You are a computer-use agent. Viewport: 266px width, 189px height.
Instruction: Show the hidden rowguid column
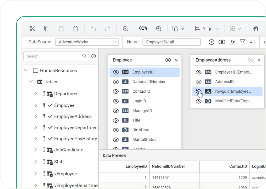pyautogui.click(x=198, y=91)
